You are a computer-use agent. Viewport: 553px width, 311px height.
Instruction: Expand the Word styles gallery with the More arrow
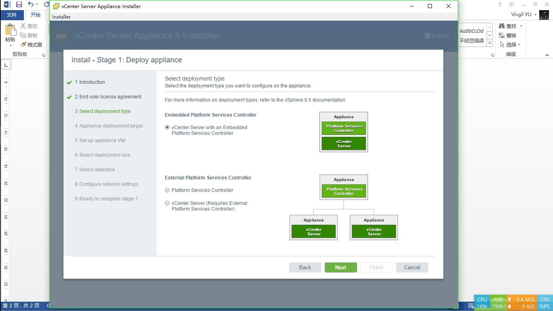coord(489,43)
